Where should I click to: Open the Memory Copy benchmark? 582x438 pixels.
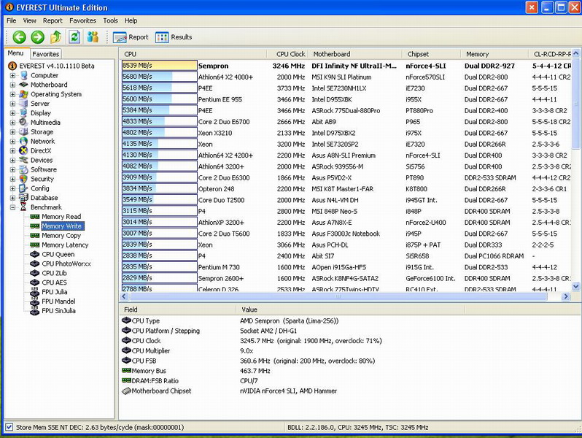pos(61,236)
